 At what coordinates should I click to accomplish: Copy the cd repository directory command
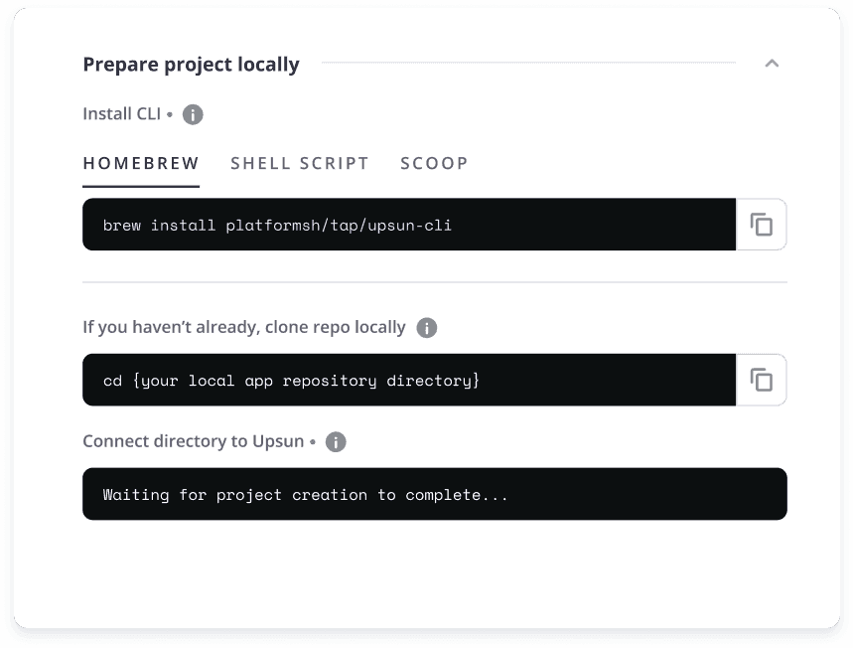pos(761,380)
